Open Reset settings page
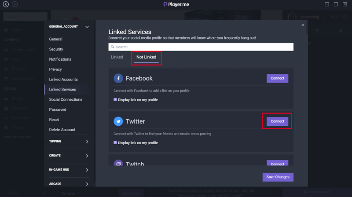 (54, 120)
